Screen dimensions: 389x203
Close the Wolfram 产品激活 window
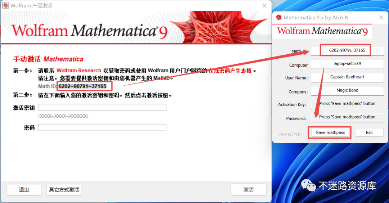tap(264, 5)
